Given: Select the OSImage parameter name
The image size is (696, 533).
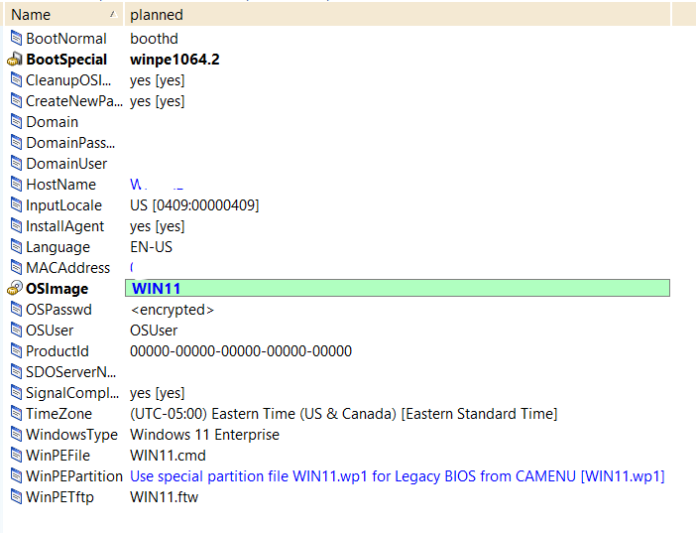Looking at the screenshot, I should 57,289.
